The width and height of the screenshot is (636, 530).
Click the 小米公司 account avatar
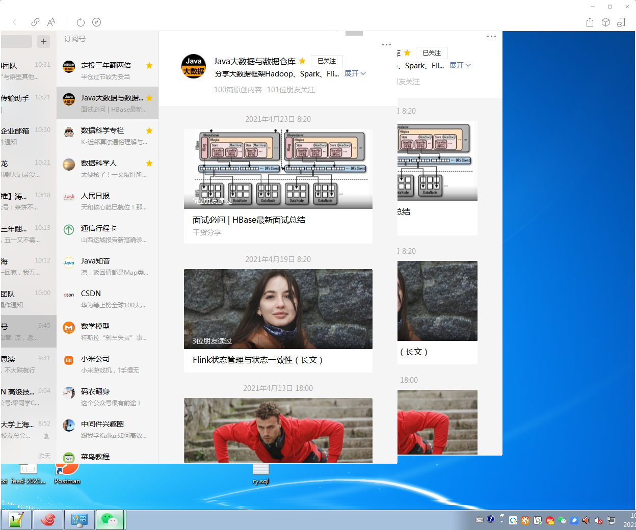click(x=69, y=360)
